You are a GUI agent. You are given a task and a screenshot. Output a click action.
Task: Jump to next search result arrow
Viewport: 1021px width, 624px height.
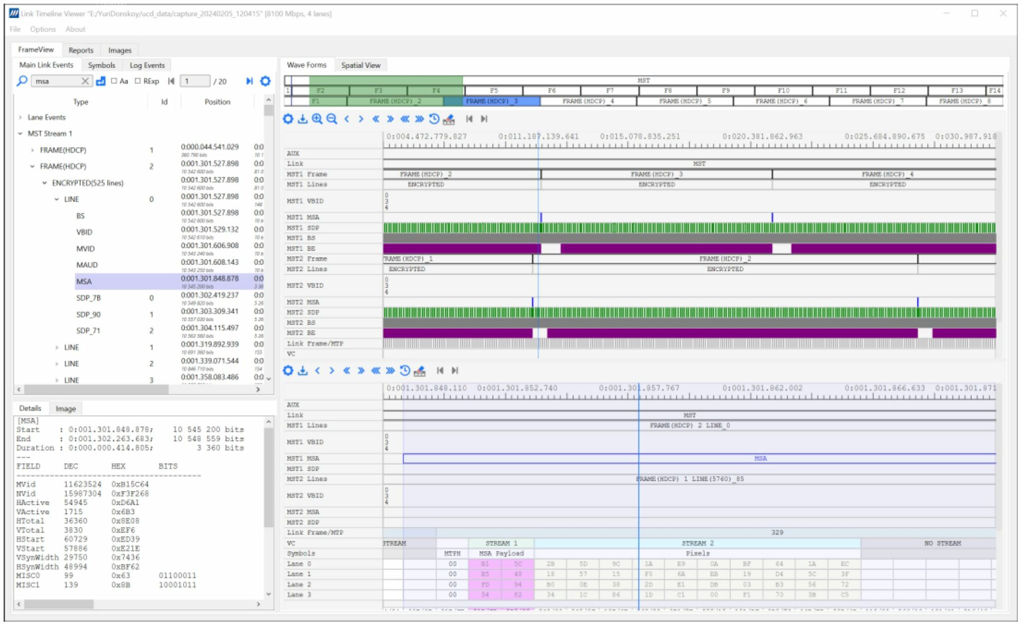point(249,81)
